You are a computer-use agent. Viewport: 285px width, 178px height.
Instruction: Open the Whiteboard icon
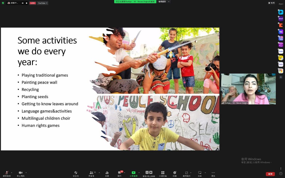(x=200, y=174)
